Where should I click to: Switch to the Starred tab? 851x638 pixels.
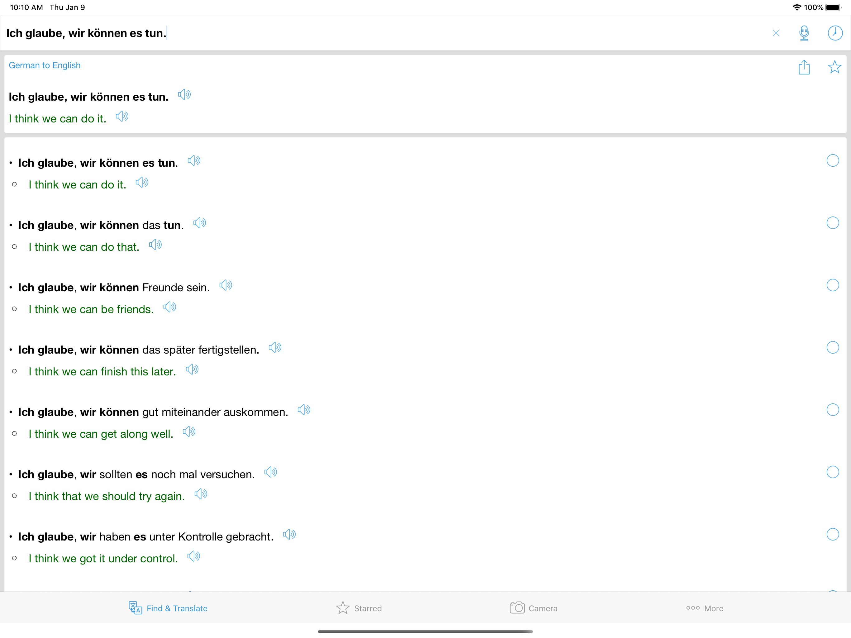click(x=359, y=608)
